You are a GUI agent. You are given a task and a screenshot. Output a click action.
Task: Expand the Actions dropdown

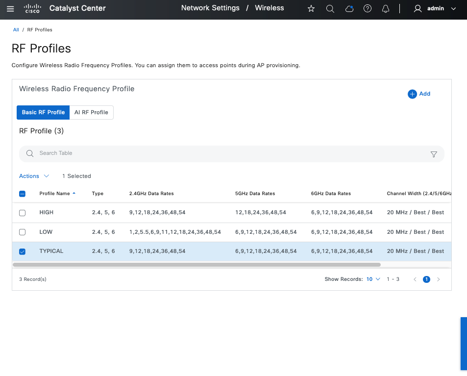[34, 176]
